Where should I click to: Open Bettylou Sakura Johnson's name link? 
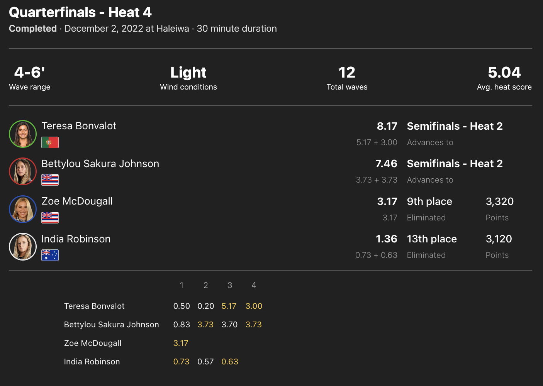pyautogui.click(x=100, y=164)
